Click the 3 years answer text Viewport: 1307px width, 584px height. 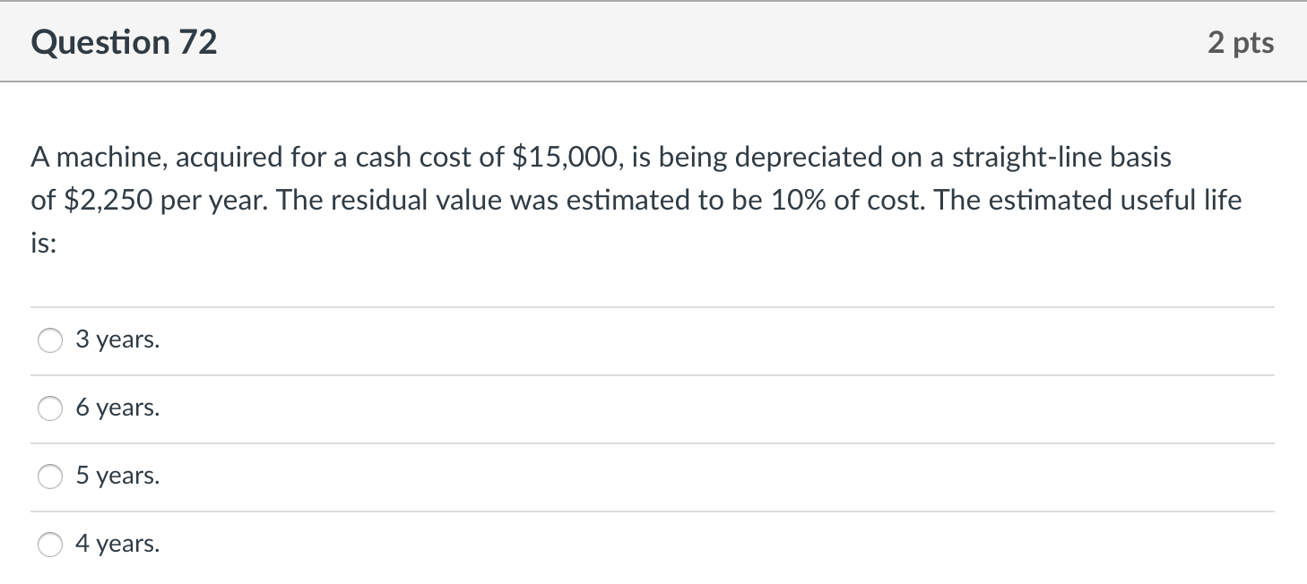point(118,340)
